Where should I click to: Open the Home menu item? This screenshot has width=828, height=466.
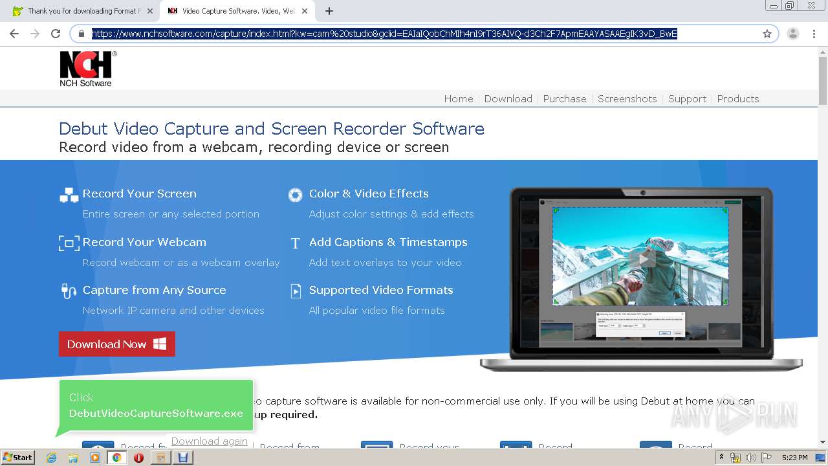459,98
